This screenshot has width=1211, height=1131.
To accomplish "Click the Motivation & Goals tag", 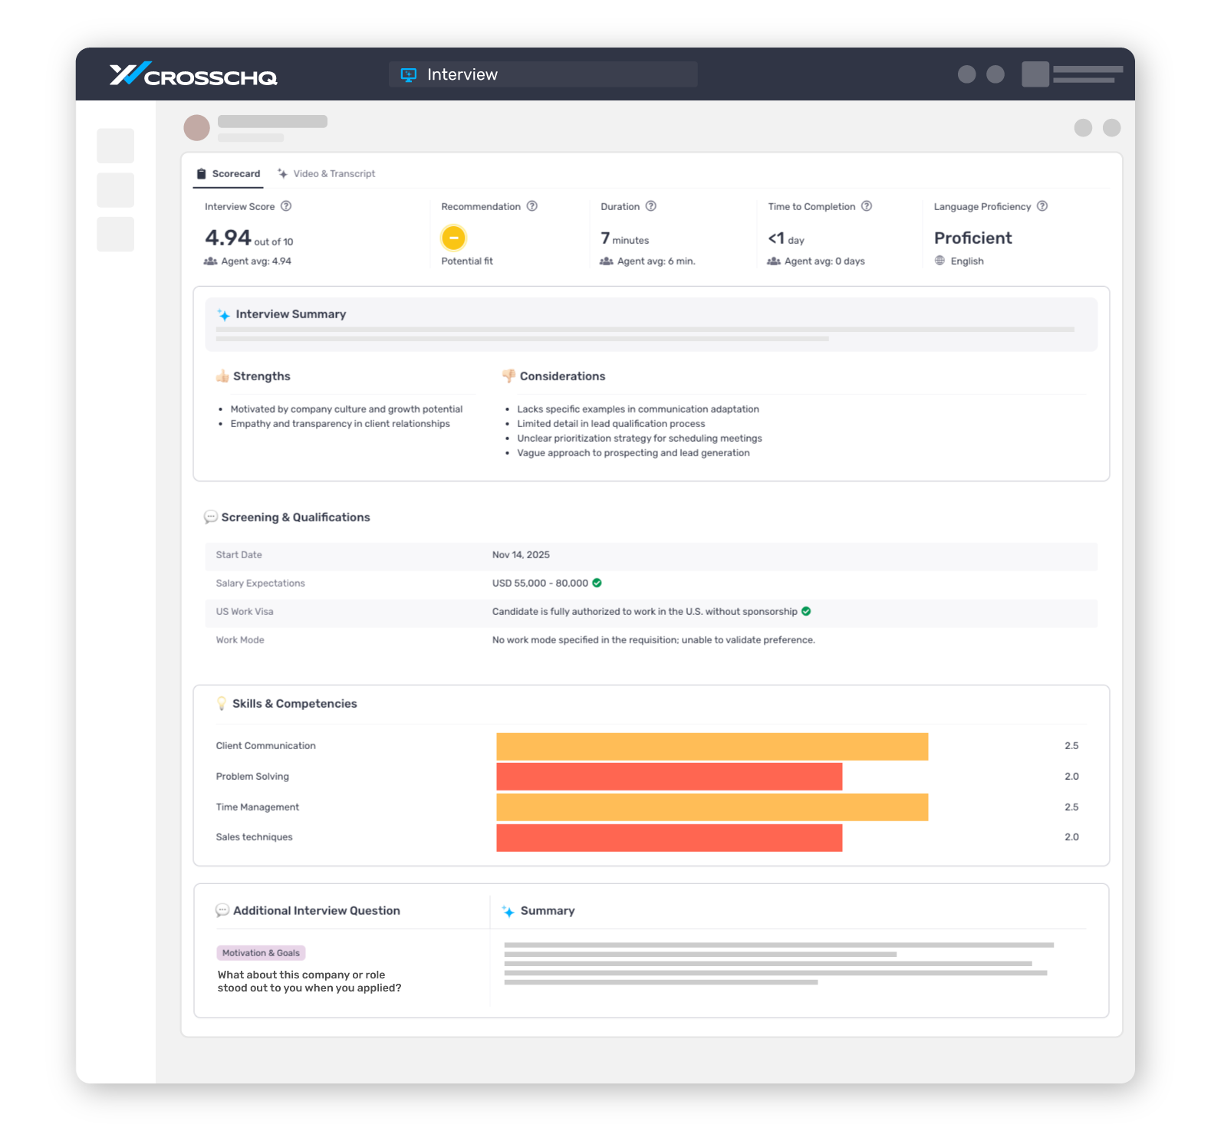I will (261, 953).
